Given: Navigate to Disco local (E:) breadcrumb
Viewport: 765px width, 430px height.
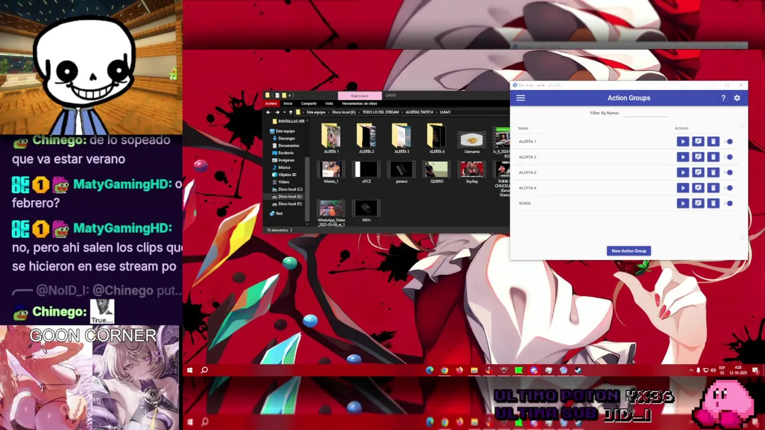Looking at the screenshot, I should [344, 112].
